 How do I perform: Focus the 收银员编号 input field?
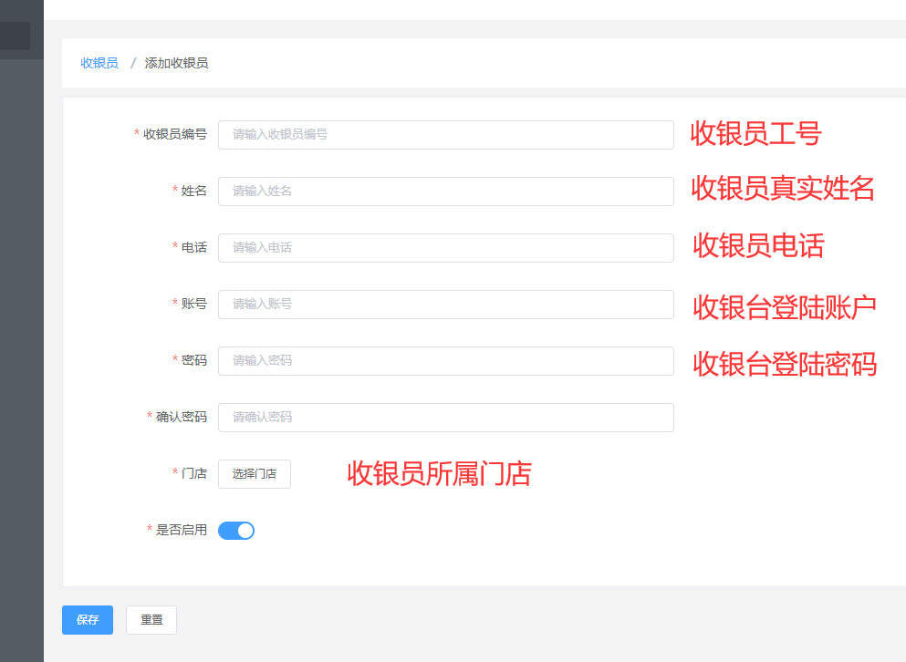pyautogui.click(x=445, y=135)
